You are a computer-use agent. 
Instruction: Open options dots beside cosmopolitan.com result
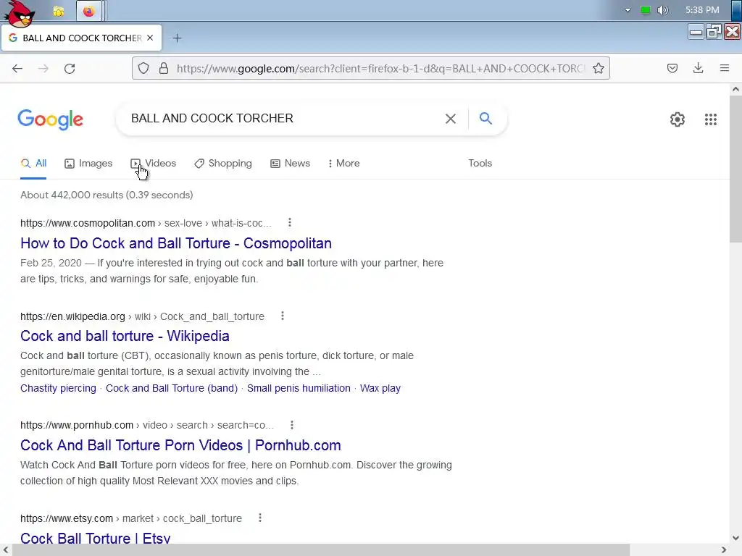click(290, 222)
